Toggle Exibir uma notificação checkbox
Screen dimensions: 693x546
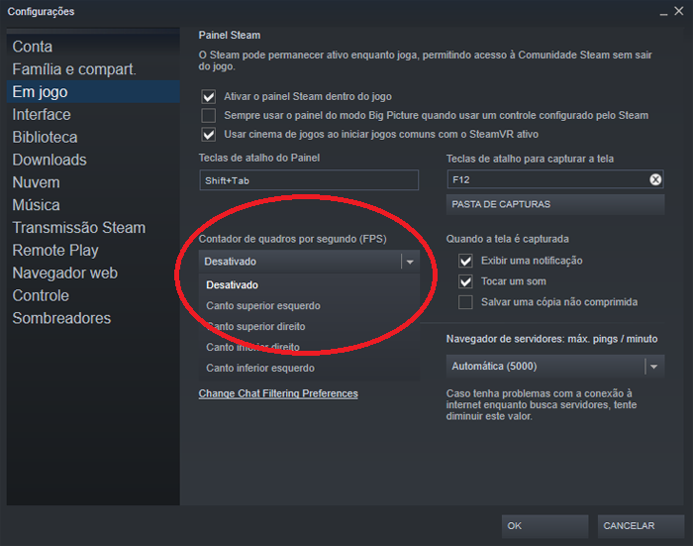click(x=465, y=261)
